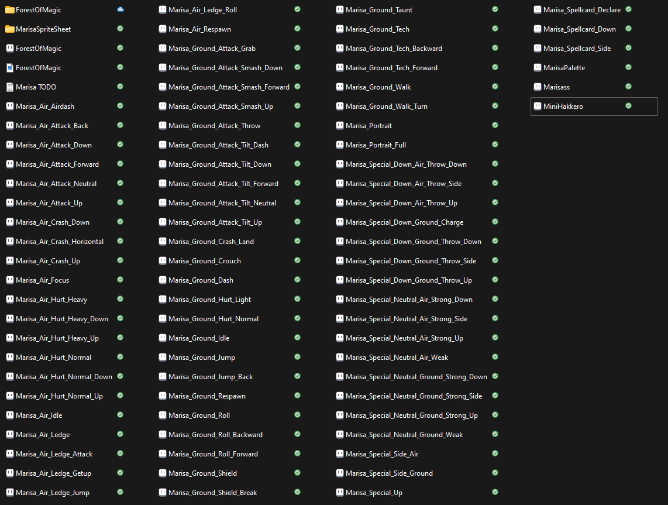The width and height of the screenshot is (668, 505).
Task: Select the file named Marisa_Ground_Attack_Tilt_Dash
Action: pyautogui.click(x=218, y=145)
